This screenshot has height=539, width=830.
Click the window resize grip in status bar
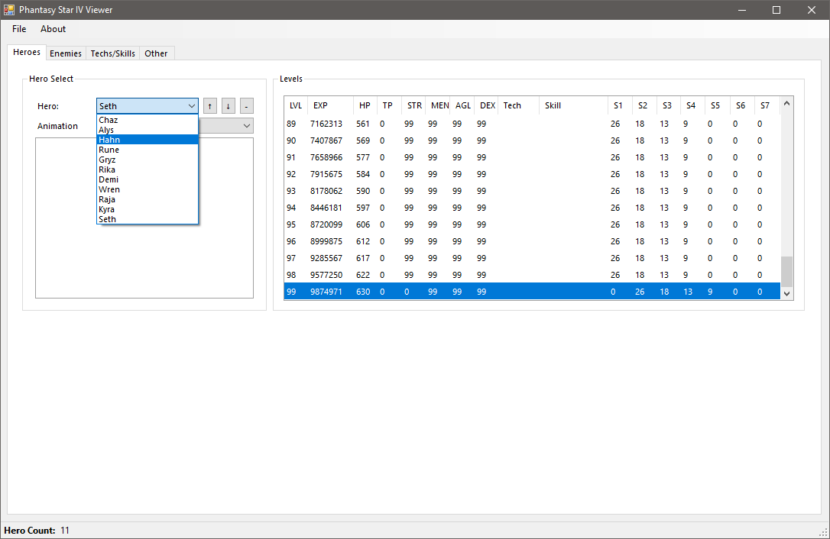(x=823, y=533)
